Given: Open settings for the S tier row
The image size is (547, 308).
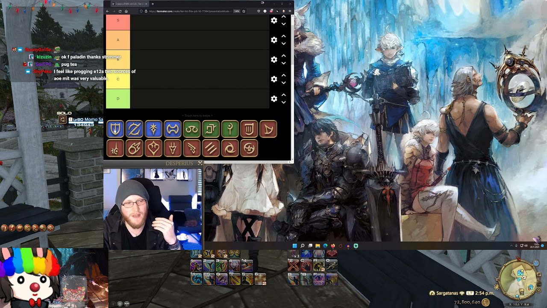Looking at the screenshot, I should click(274, 21).
